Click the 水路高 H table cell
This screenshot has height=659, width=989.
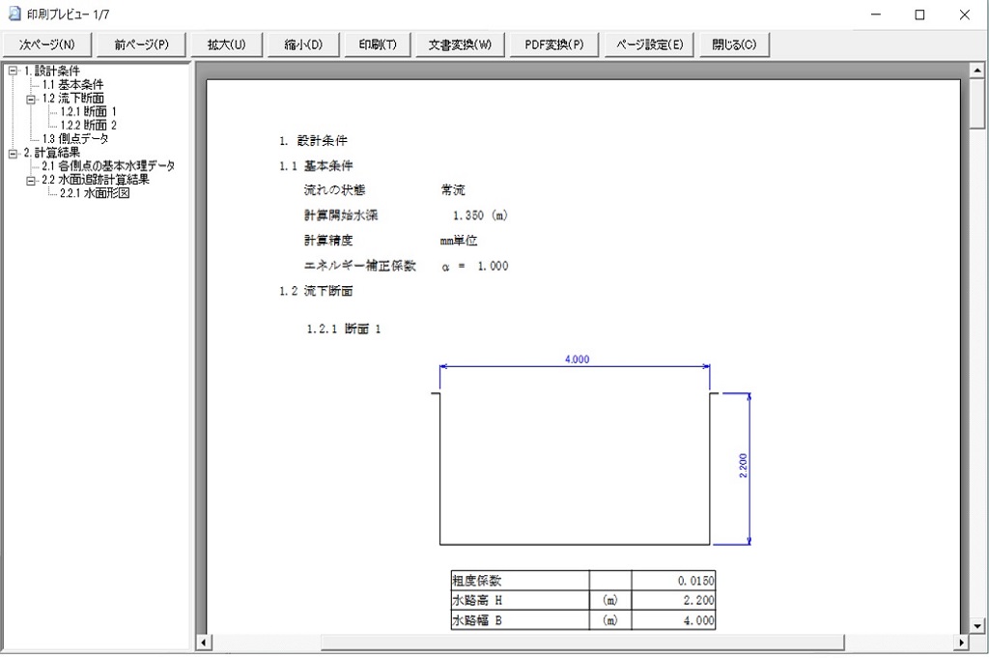click(521, 600)
